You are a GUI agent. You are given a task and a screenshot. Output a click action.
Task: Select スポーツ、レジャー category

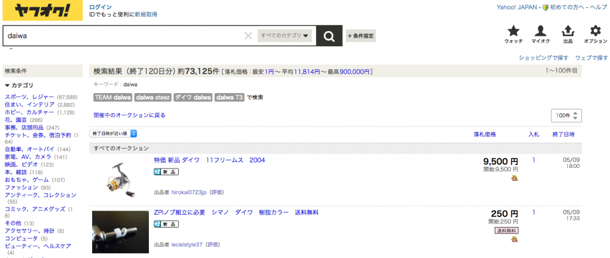pos(29,97)
